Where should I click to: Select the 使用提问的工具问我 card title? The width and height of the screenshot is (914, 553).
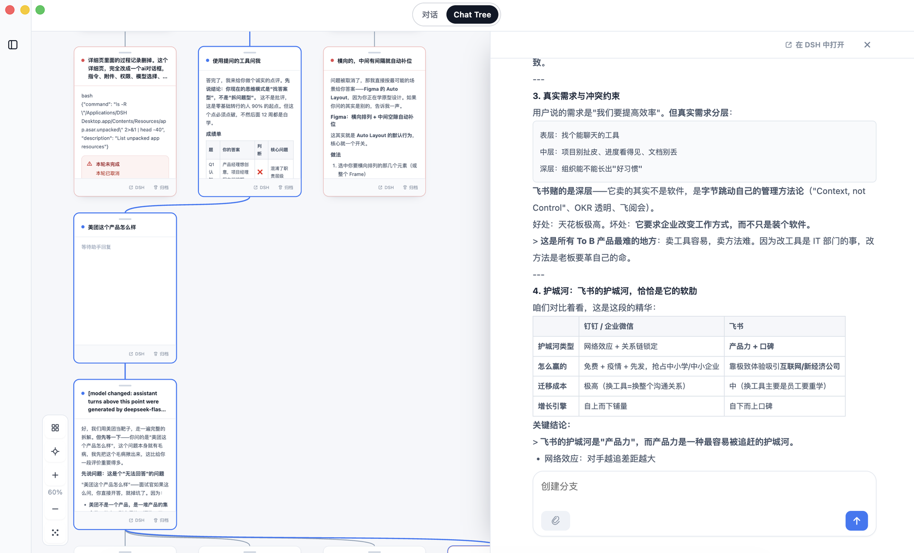(236, 61)
